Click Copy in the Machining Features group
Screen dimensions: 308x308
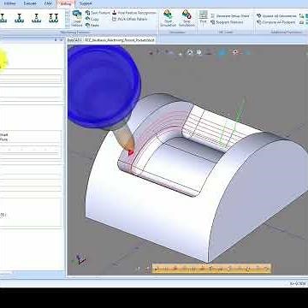(92, 19)
